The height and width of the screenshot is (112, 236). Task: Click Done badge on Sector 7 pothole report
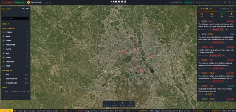(208, 94)
